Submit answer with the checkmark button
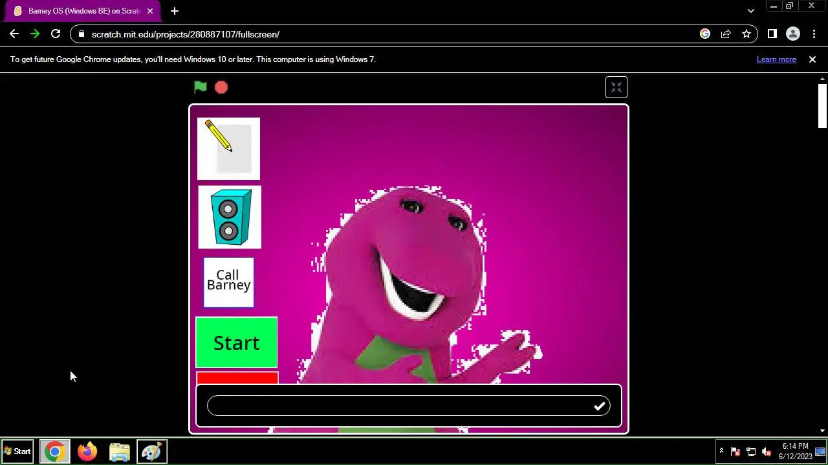Viewport: 828px width, 465px height. click(600, 406)
